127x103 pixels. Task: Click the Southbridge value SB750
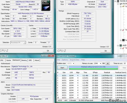(x=31, y=75)
